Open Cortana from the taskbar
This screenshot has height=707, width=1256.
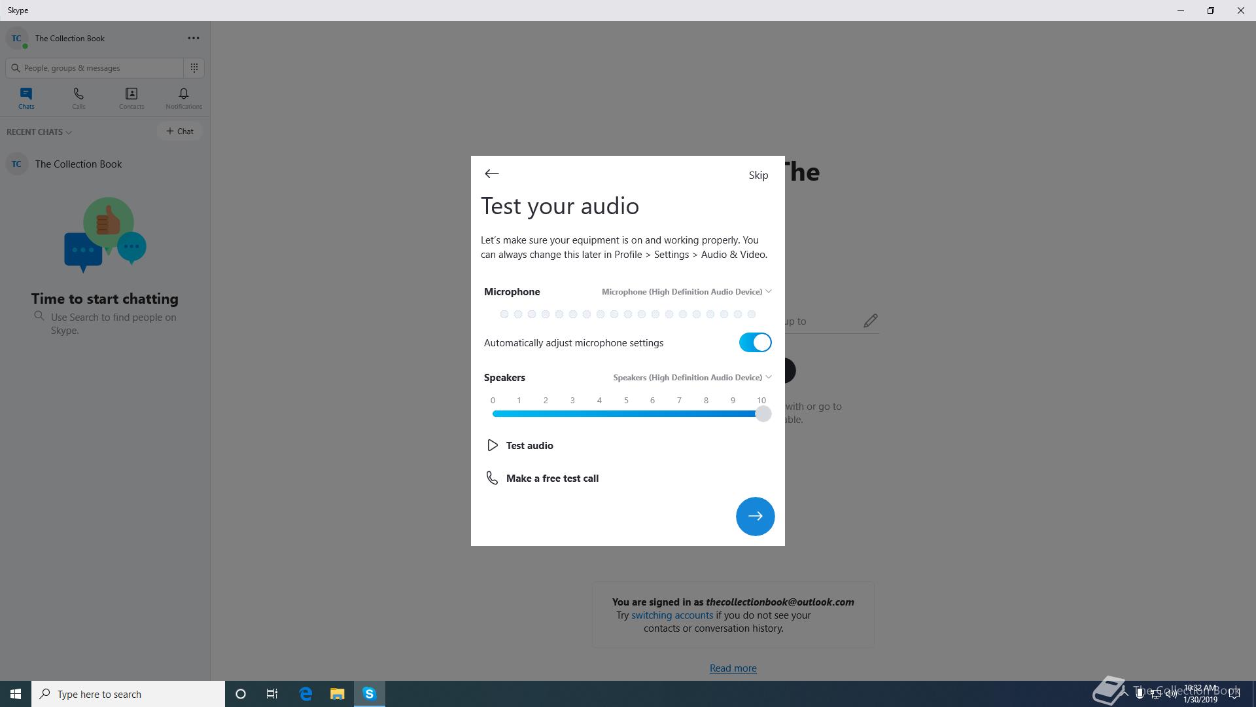[x=240, y=694]
